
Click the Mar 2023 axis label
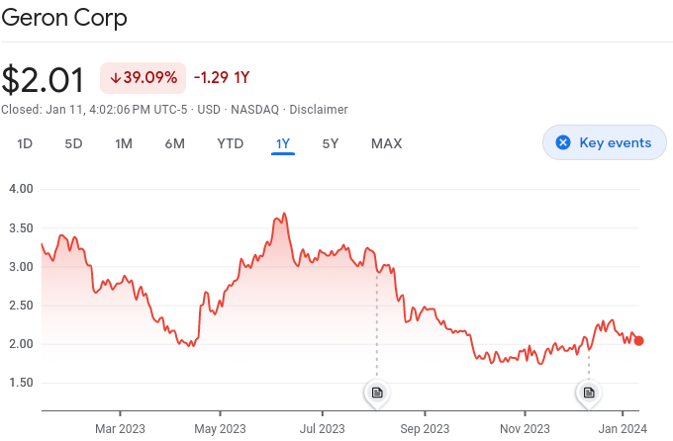tap(119, 428)
